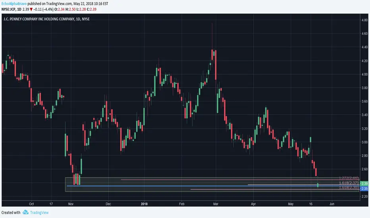Viewport: 370px width, 218px height.
Task: Click the open value O:2.34
Action: 60,10
